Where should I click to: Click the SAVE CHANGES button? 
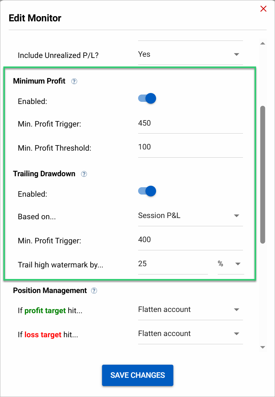[x=137, y=375]
